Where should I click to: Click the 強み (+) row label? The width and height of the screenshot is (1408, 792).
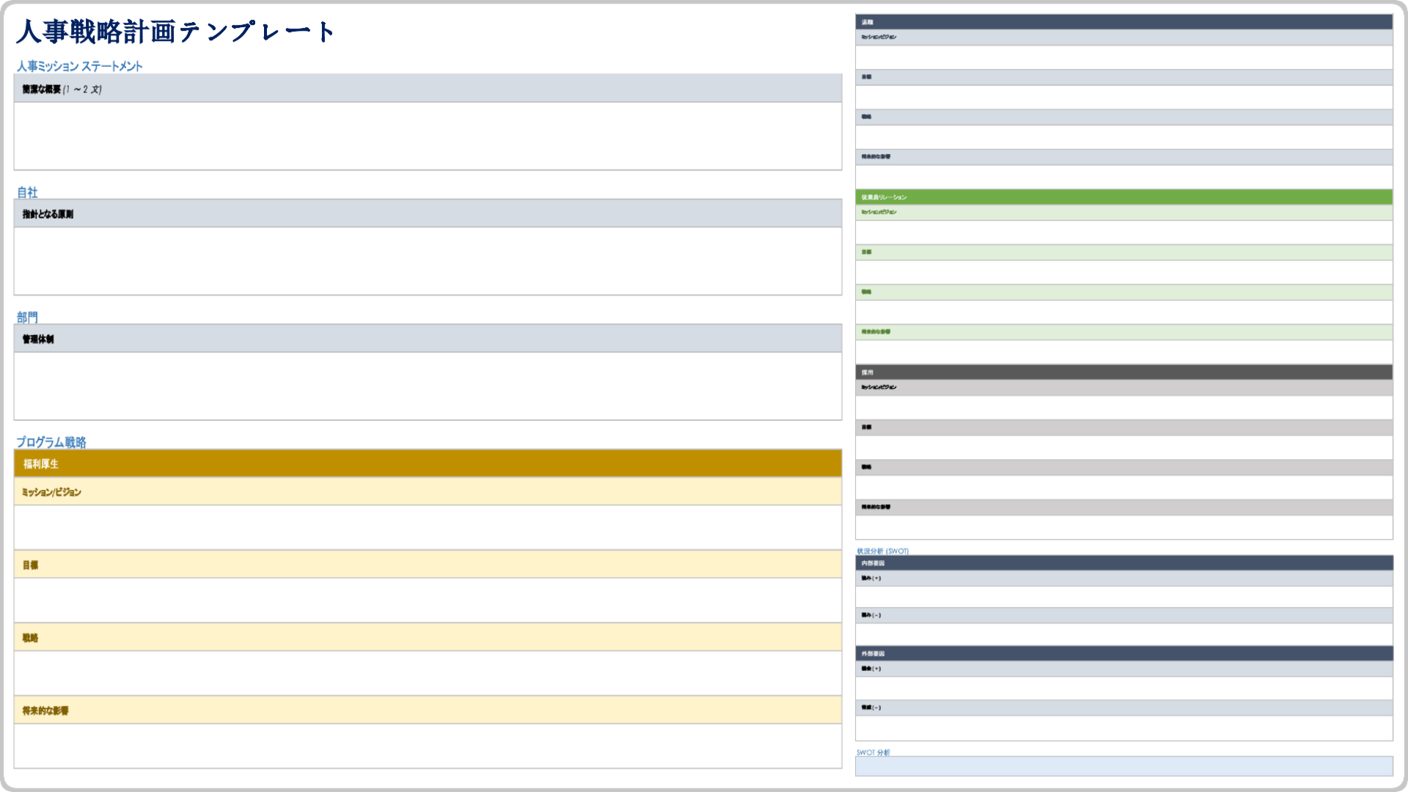click(871, 578)
